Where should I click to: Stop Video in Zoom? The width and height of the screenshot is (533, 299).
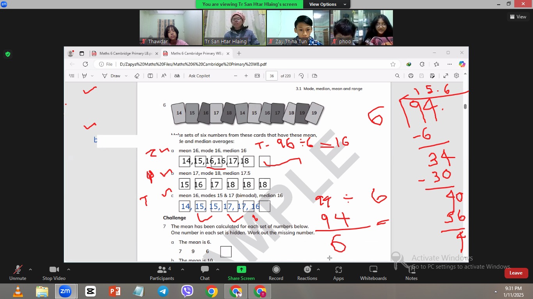[54, 273]
